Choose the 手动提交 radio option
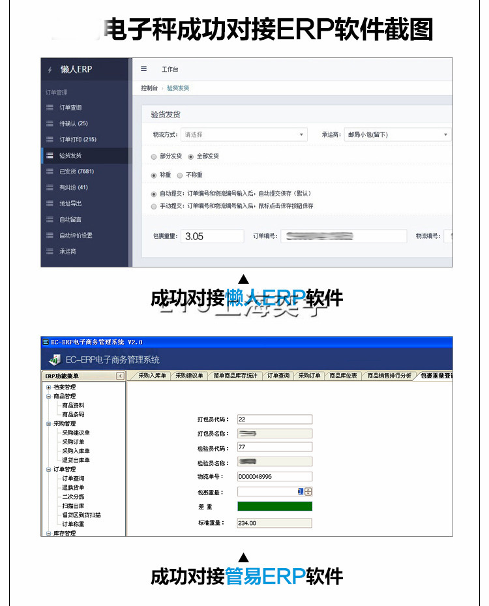 154,206
